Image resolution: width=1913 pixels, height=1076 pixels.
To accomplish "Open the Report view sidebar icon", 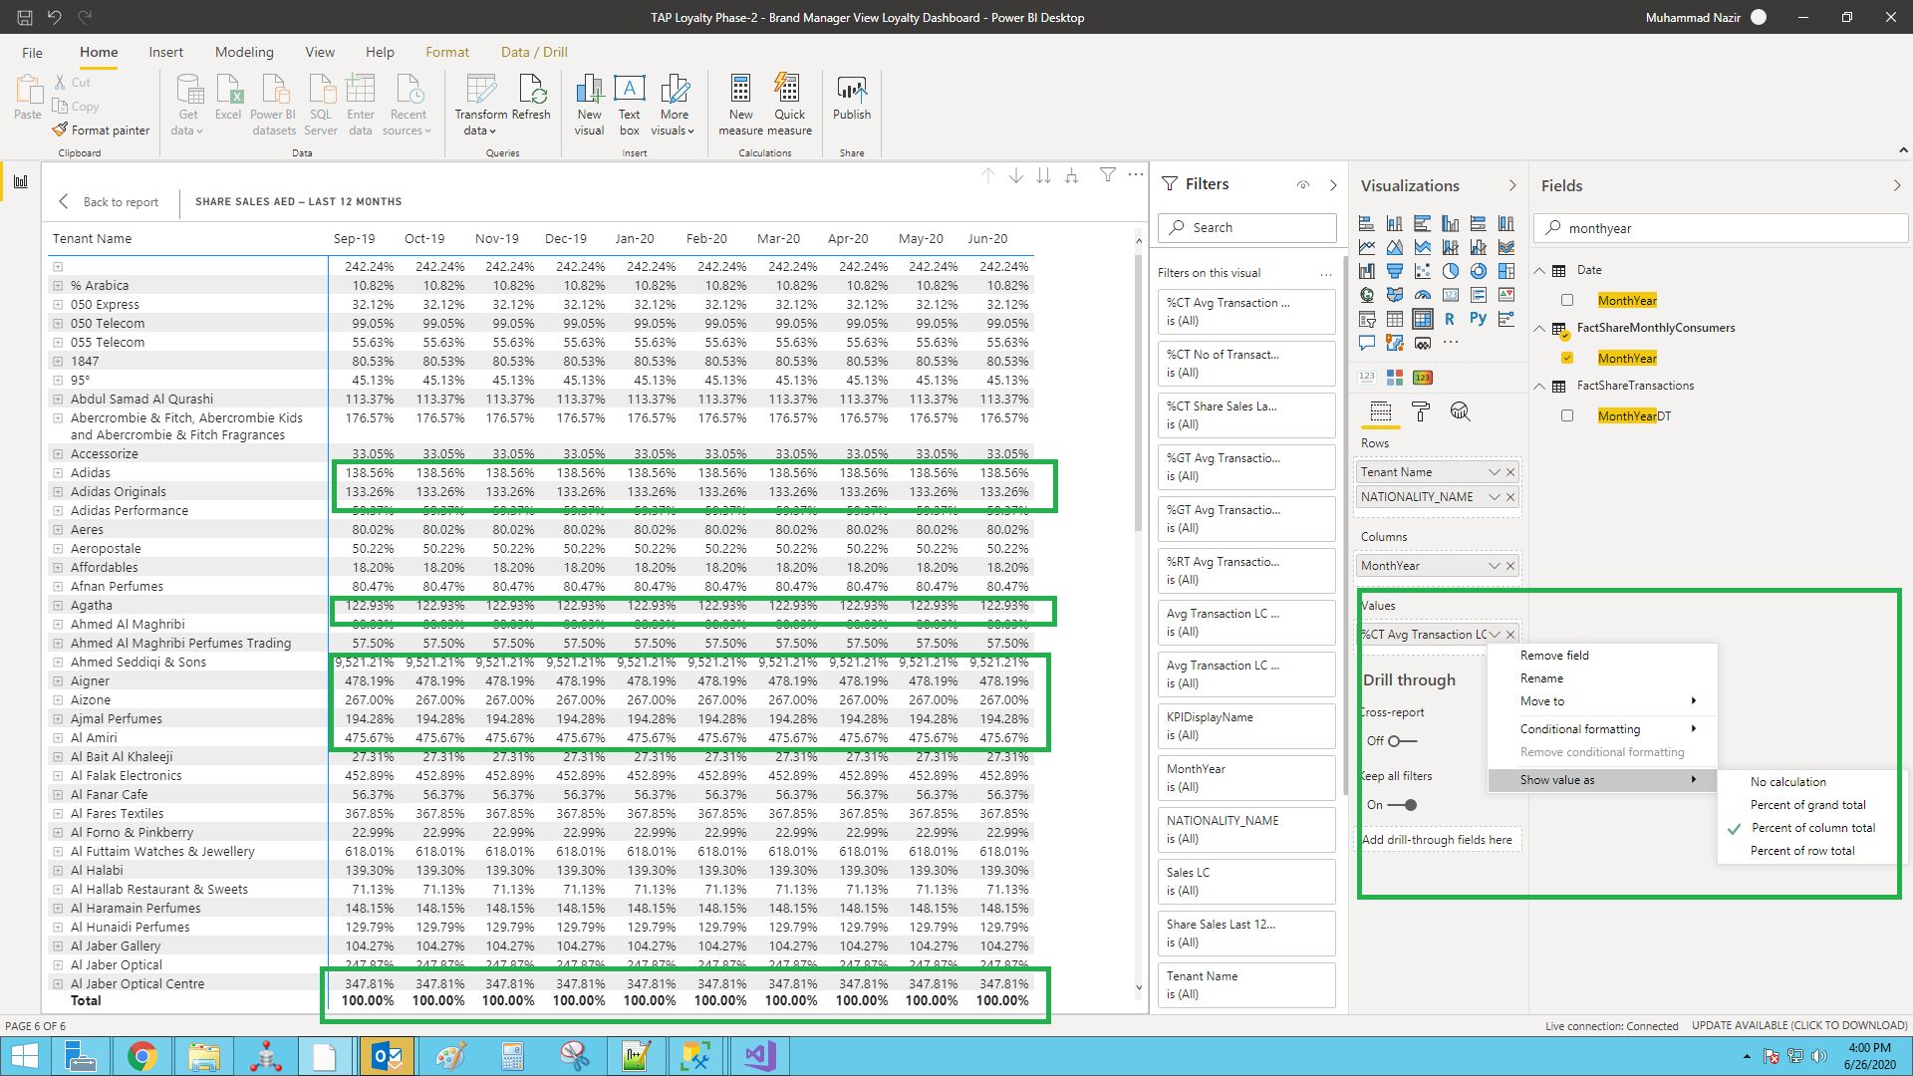I will tap(20, 181).
